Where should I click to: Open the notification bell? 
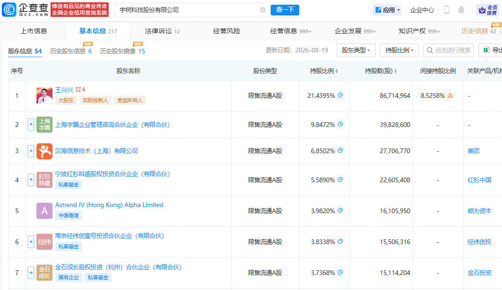(461, 10)
